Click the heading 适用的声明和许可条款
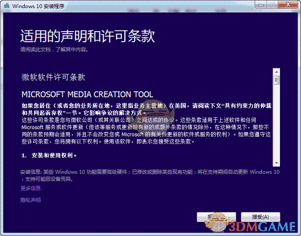Viewport: 301px width, 236px height. [x=87, y=36]
